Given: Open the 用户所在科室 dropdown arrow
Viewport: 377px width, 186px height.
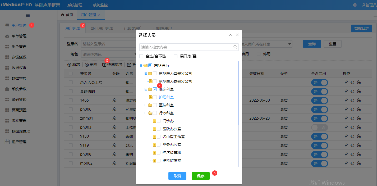Looking at the screenshot, I should point(290,44).
